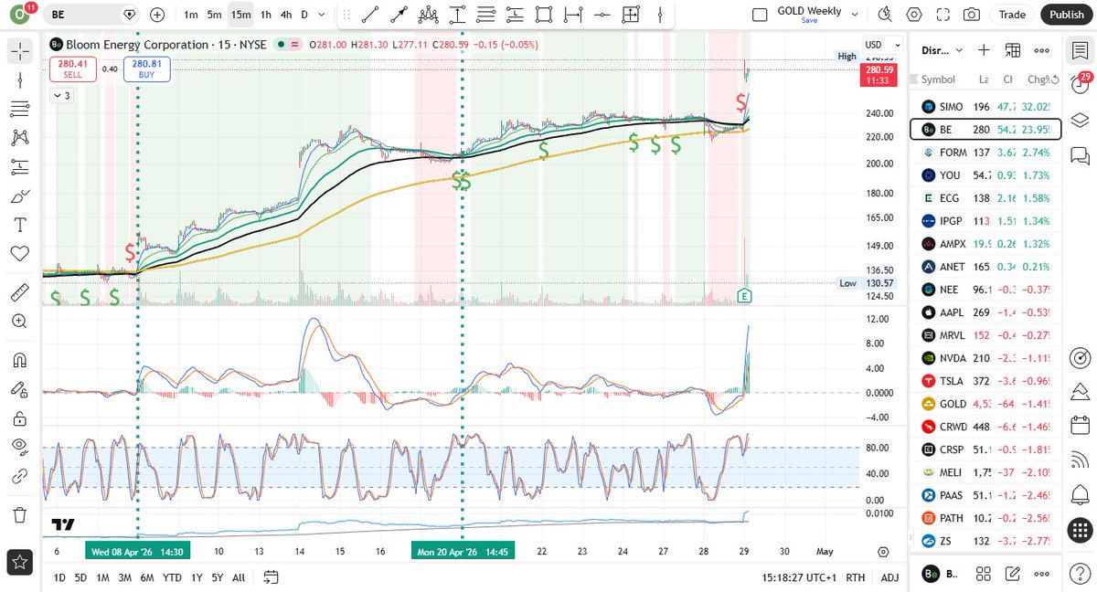Screen dimensions: 1097x592
Task: Select the Text annotation tool
Action: pyautogui.click(x=19, y=225)
